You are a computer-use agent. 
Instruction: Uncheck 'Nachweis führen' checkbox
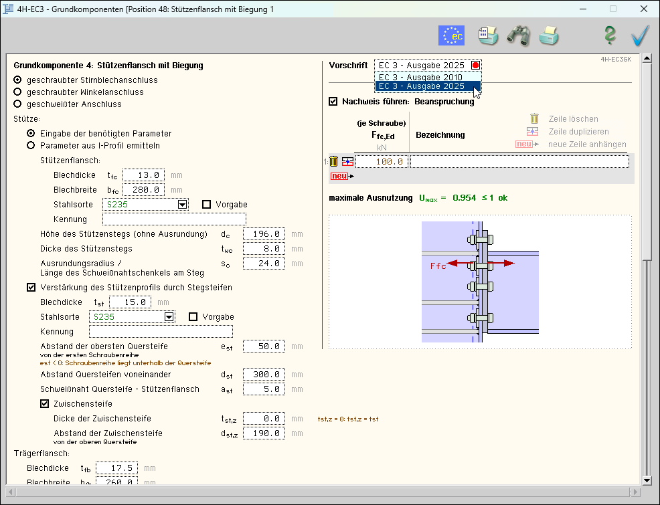pos(333,102)
